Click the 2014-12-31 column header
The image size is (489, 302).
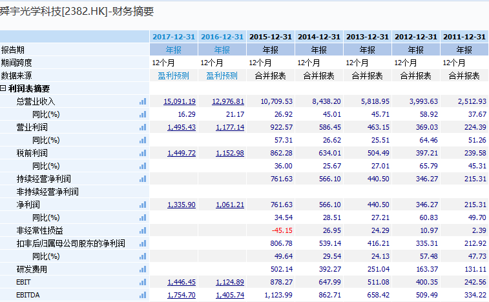click(318, 37)
